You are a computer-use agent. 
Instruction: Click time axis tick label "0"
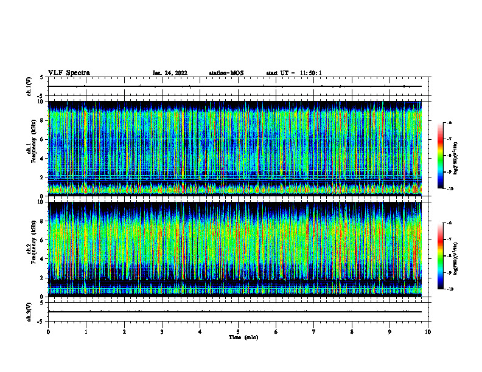[48, 332]
